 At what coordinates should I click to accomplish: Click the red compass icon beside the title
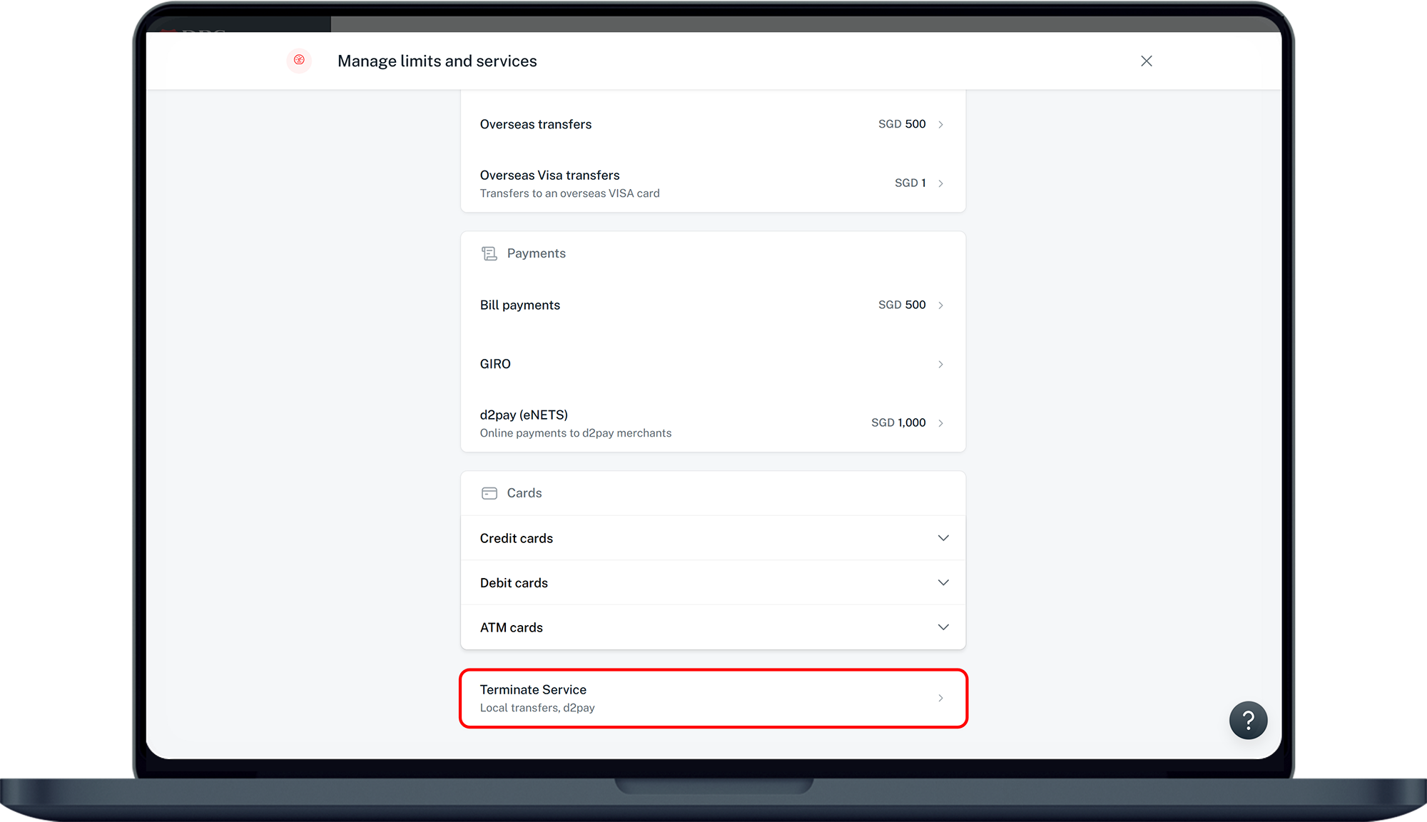pos(299,61)
